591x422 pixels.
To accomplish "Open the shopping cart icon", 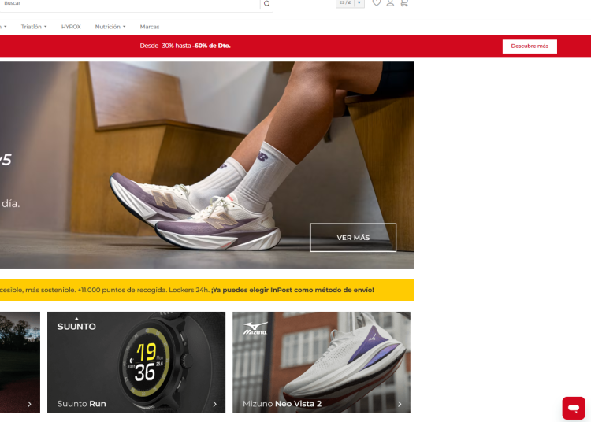I will point(404,3).
